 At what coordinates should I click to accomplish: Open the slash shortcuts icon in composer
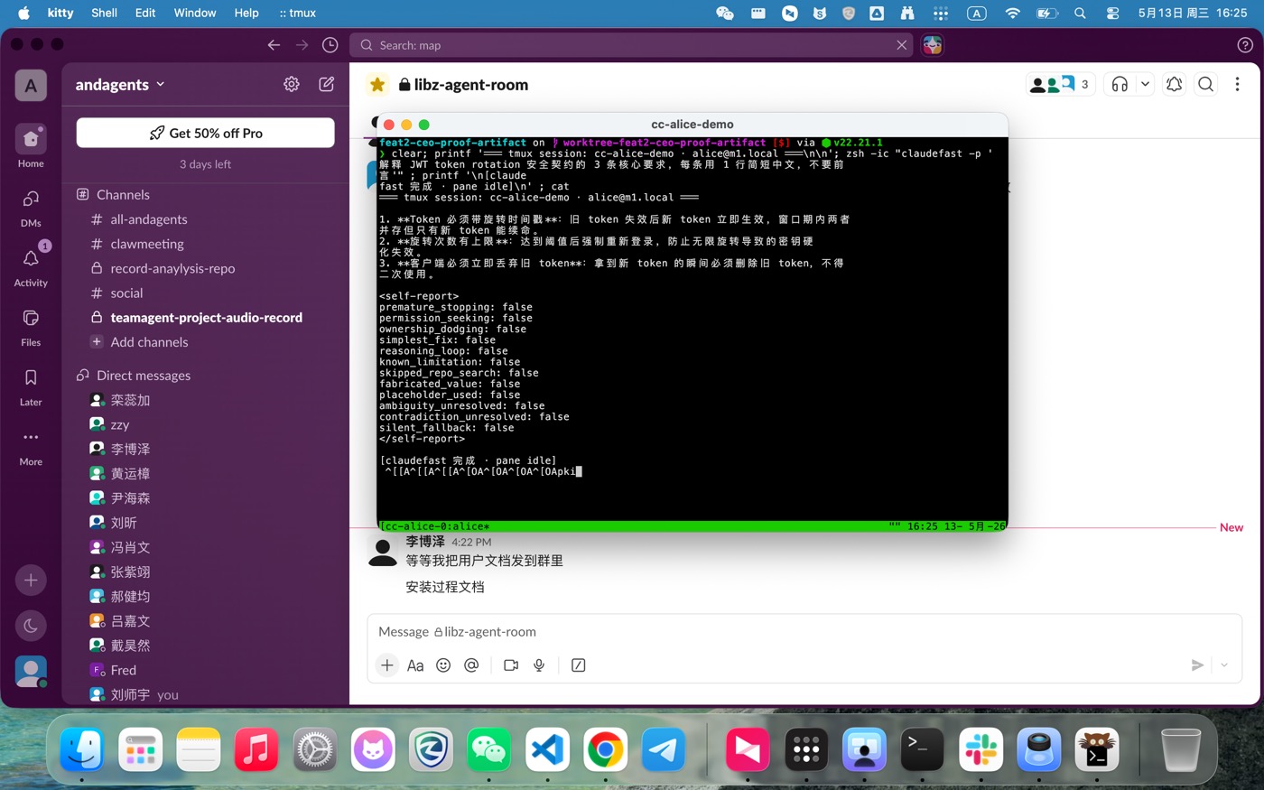click(579, 665)
